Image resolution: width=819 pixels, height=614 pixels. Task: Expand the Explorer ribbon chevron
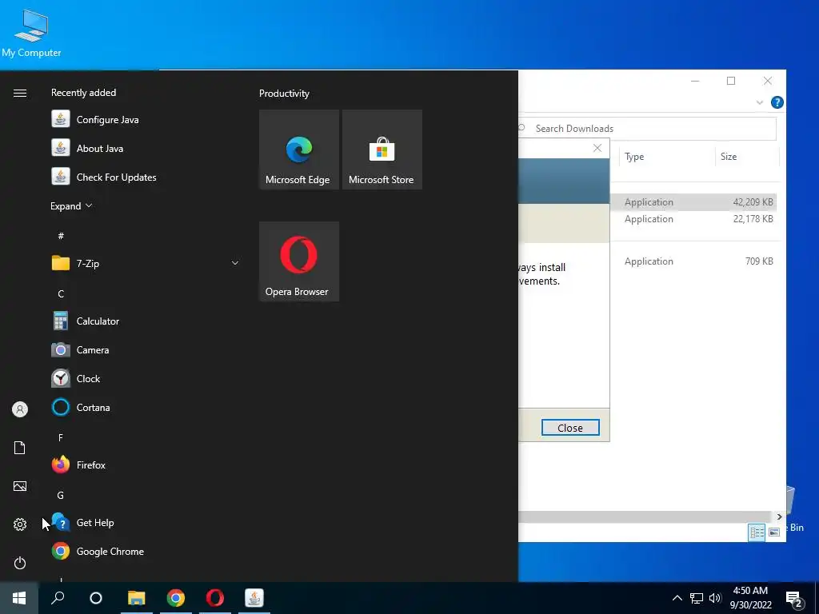point(760,102)
